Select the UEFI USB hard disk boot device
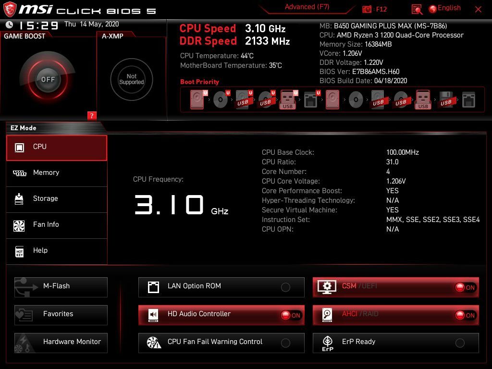 click(x=244, y=100)
